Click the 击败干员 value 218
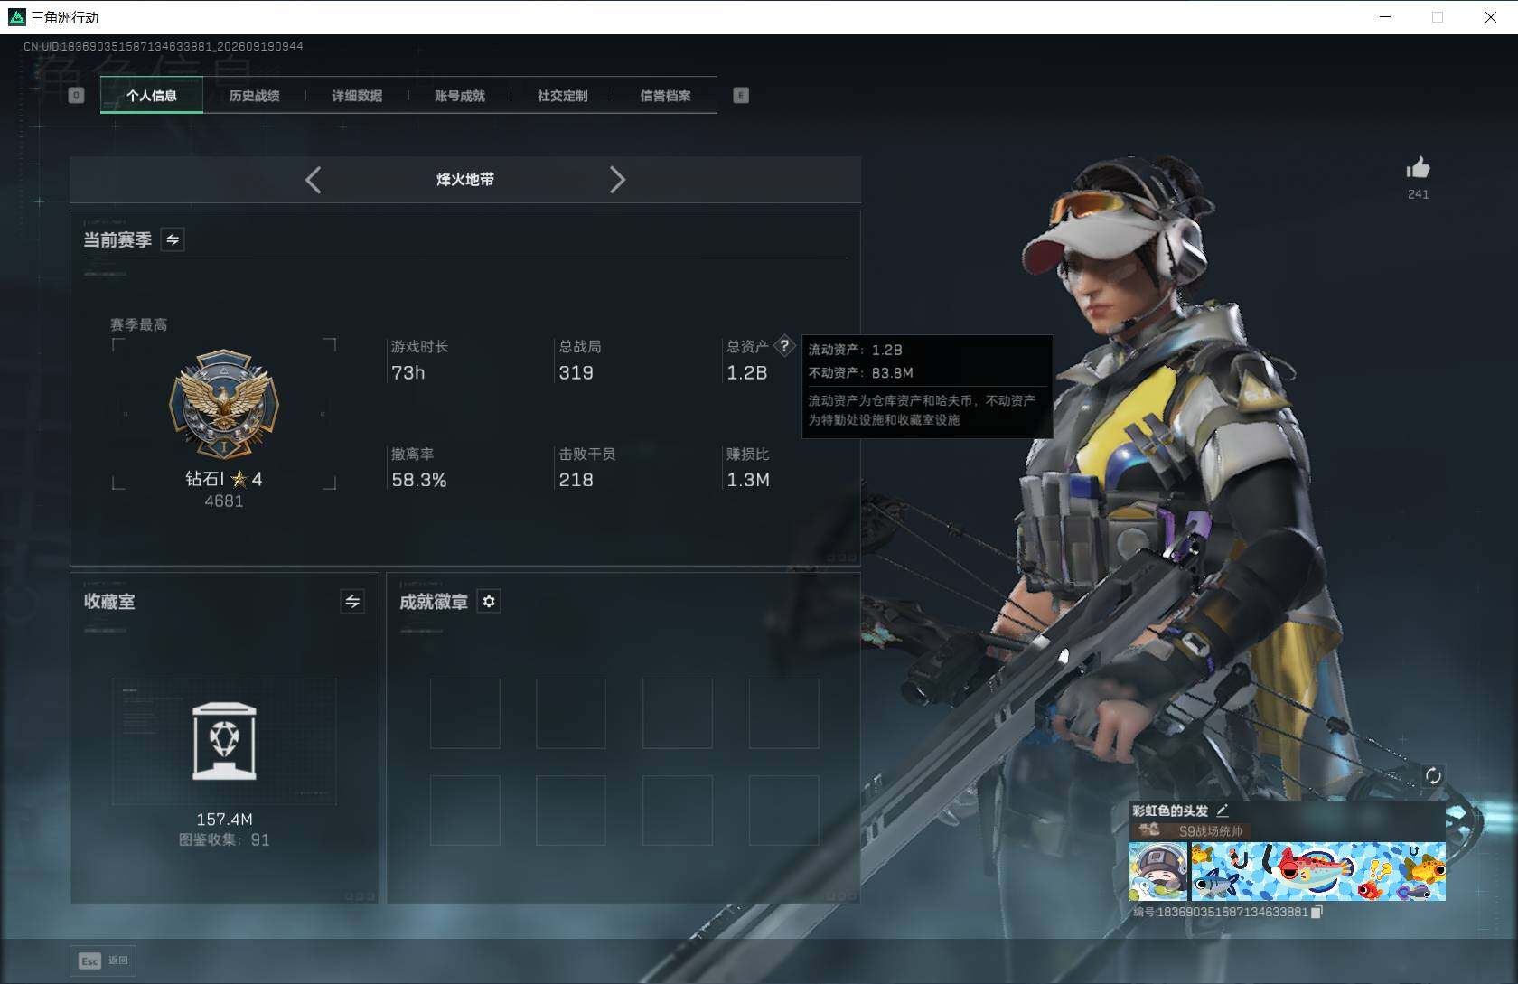Image resolution: width=1518 pixels, height=984 pixels. [x=576, y=480]
